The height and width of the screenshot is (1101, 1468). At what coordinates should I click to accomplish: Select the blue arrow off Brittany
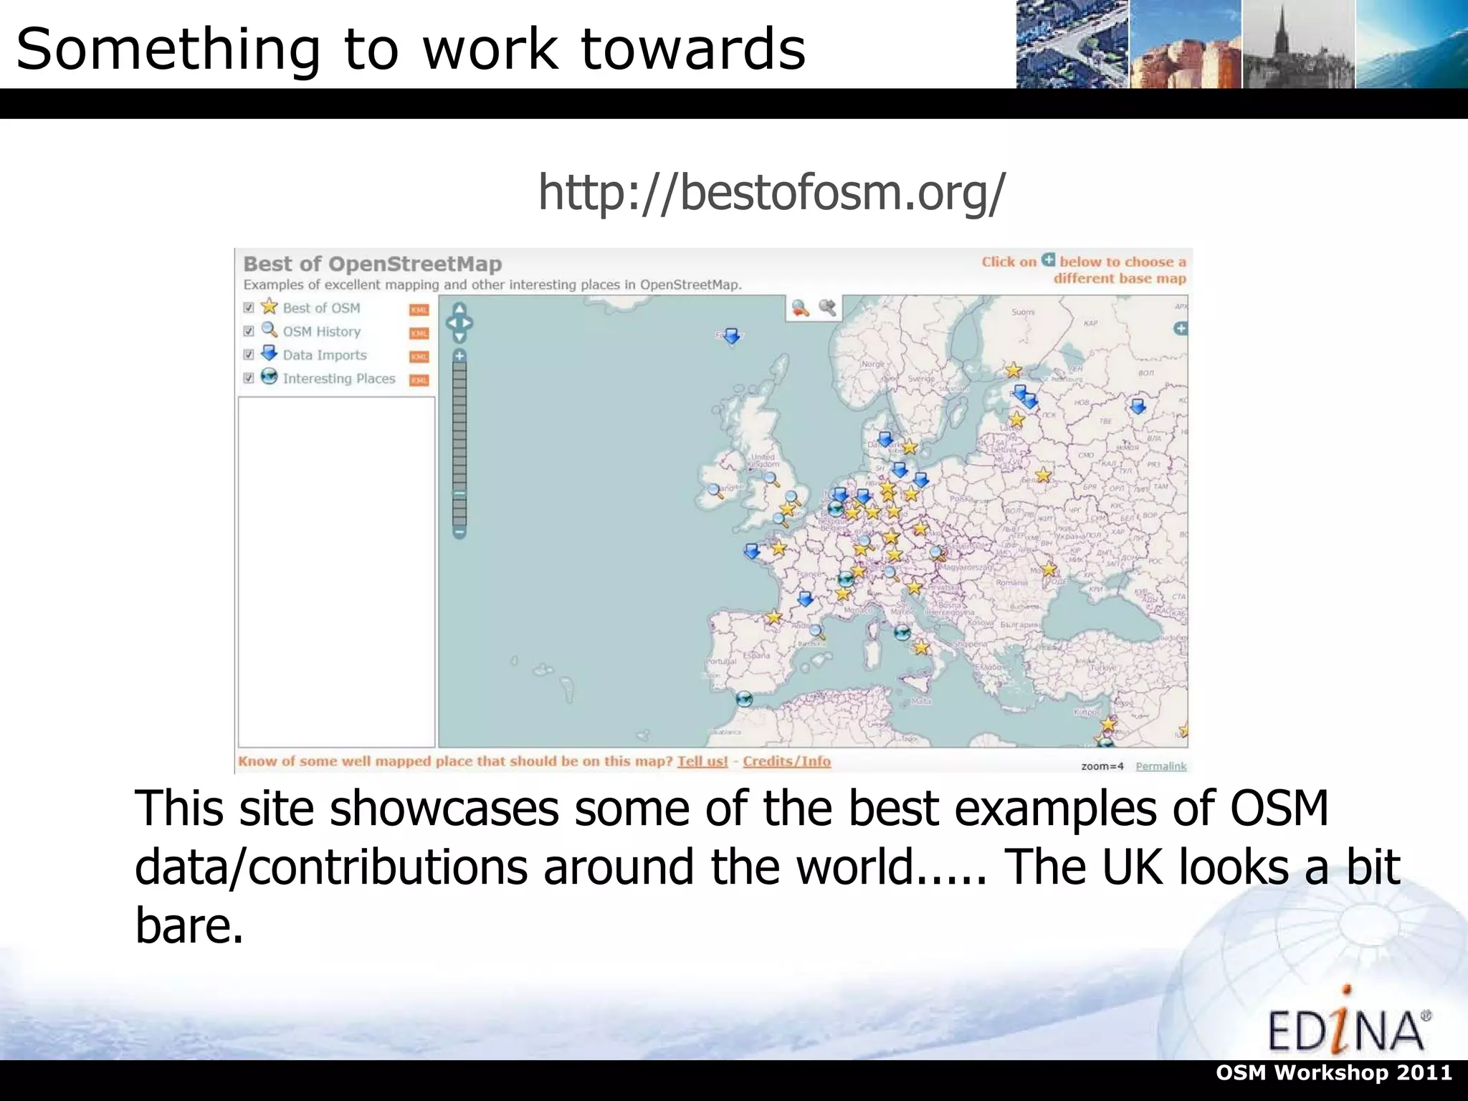751,550
